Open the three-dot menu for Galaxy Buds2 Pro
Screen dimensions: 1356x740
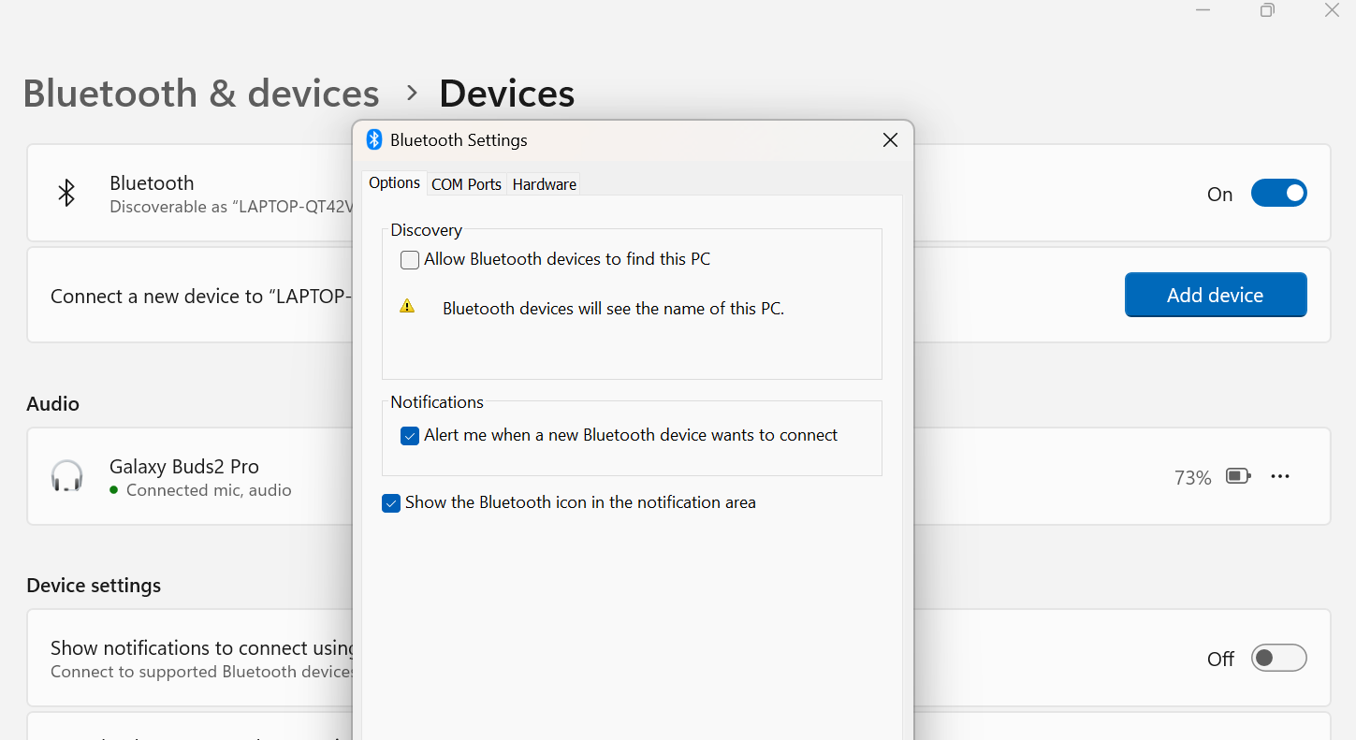[1280, 477]
